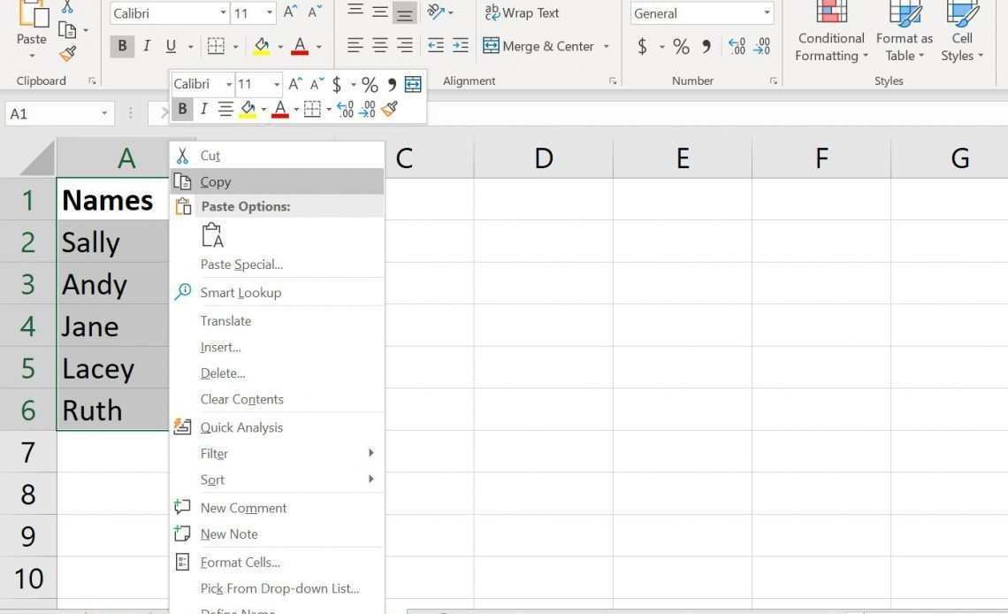Toggle Wrap Text for the selected cells

(523, 13)
